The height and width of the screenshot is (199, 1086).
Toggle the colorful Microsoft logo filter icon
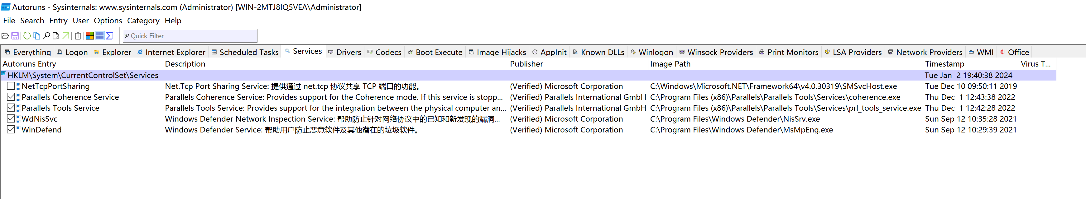pyautogui.click(x=90, y=36)
